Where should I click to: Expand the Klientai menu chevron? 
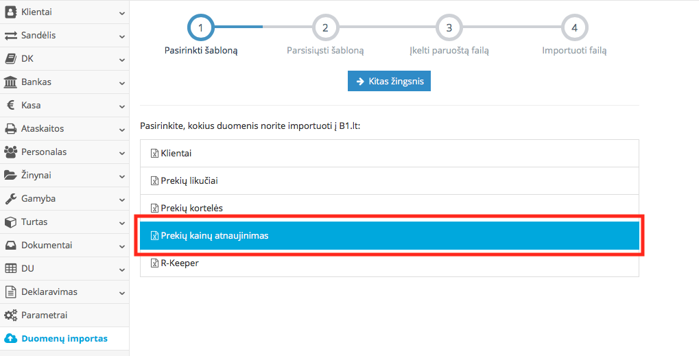pyautogui.click(x=121, y=12)
